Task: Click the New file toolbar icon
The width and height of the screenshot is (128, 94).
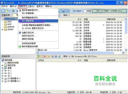Action: pos(3,11)
